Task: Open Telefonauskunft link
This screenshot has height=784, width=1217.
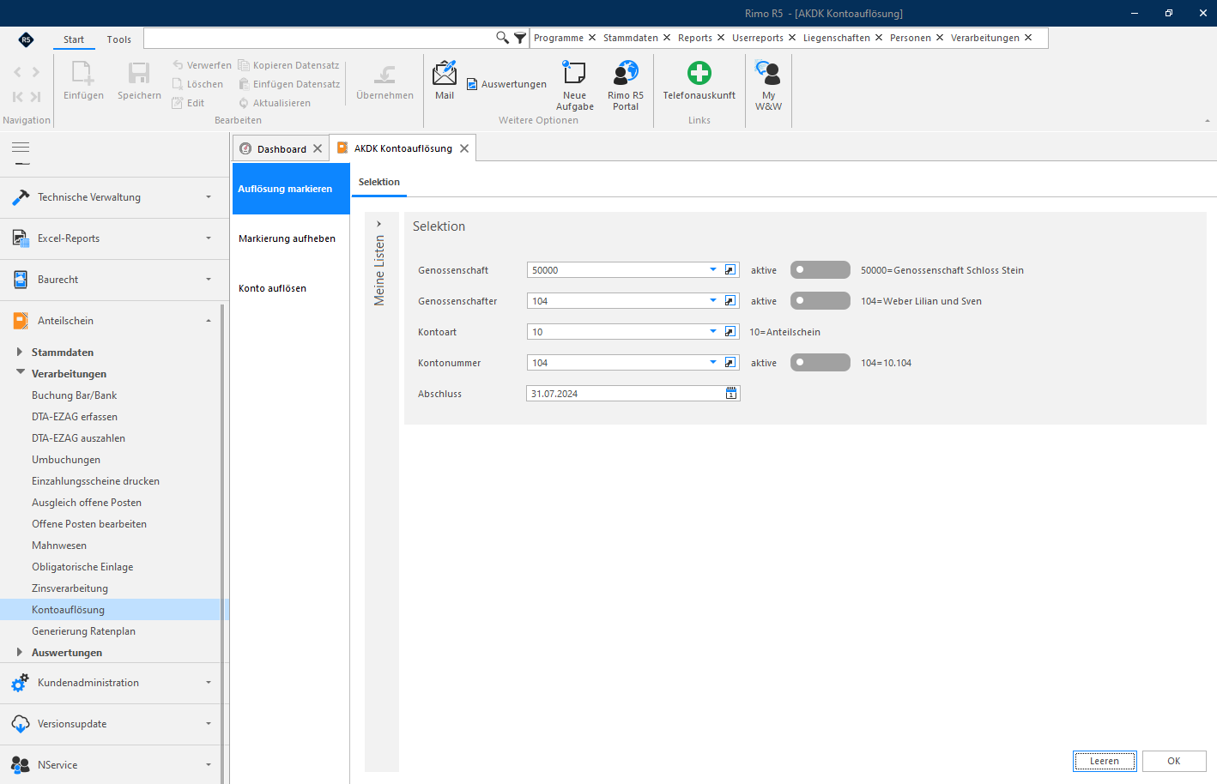Action: point(699,81)
